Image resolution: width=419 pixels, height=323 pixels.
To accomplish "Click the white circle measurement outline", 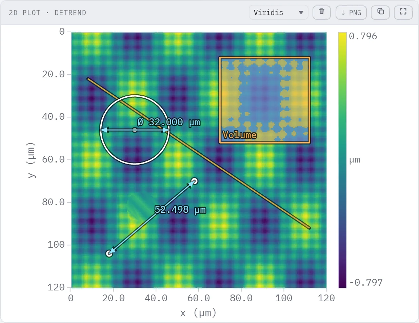I will click(x=135, y=95).
